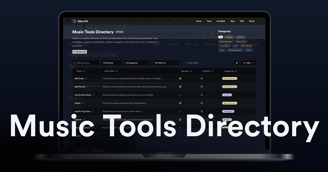
Task: Open Scrobbler in the site navigation
Action: click(221, 21)
